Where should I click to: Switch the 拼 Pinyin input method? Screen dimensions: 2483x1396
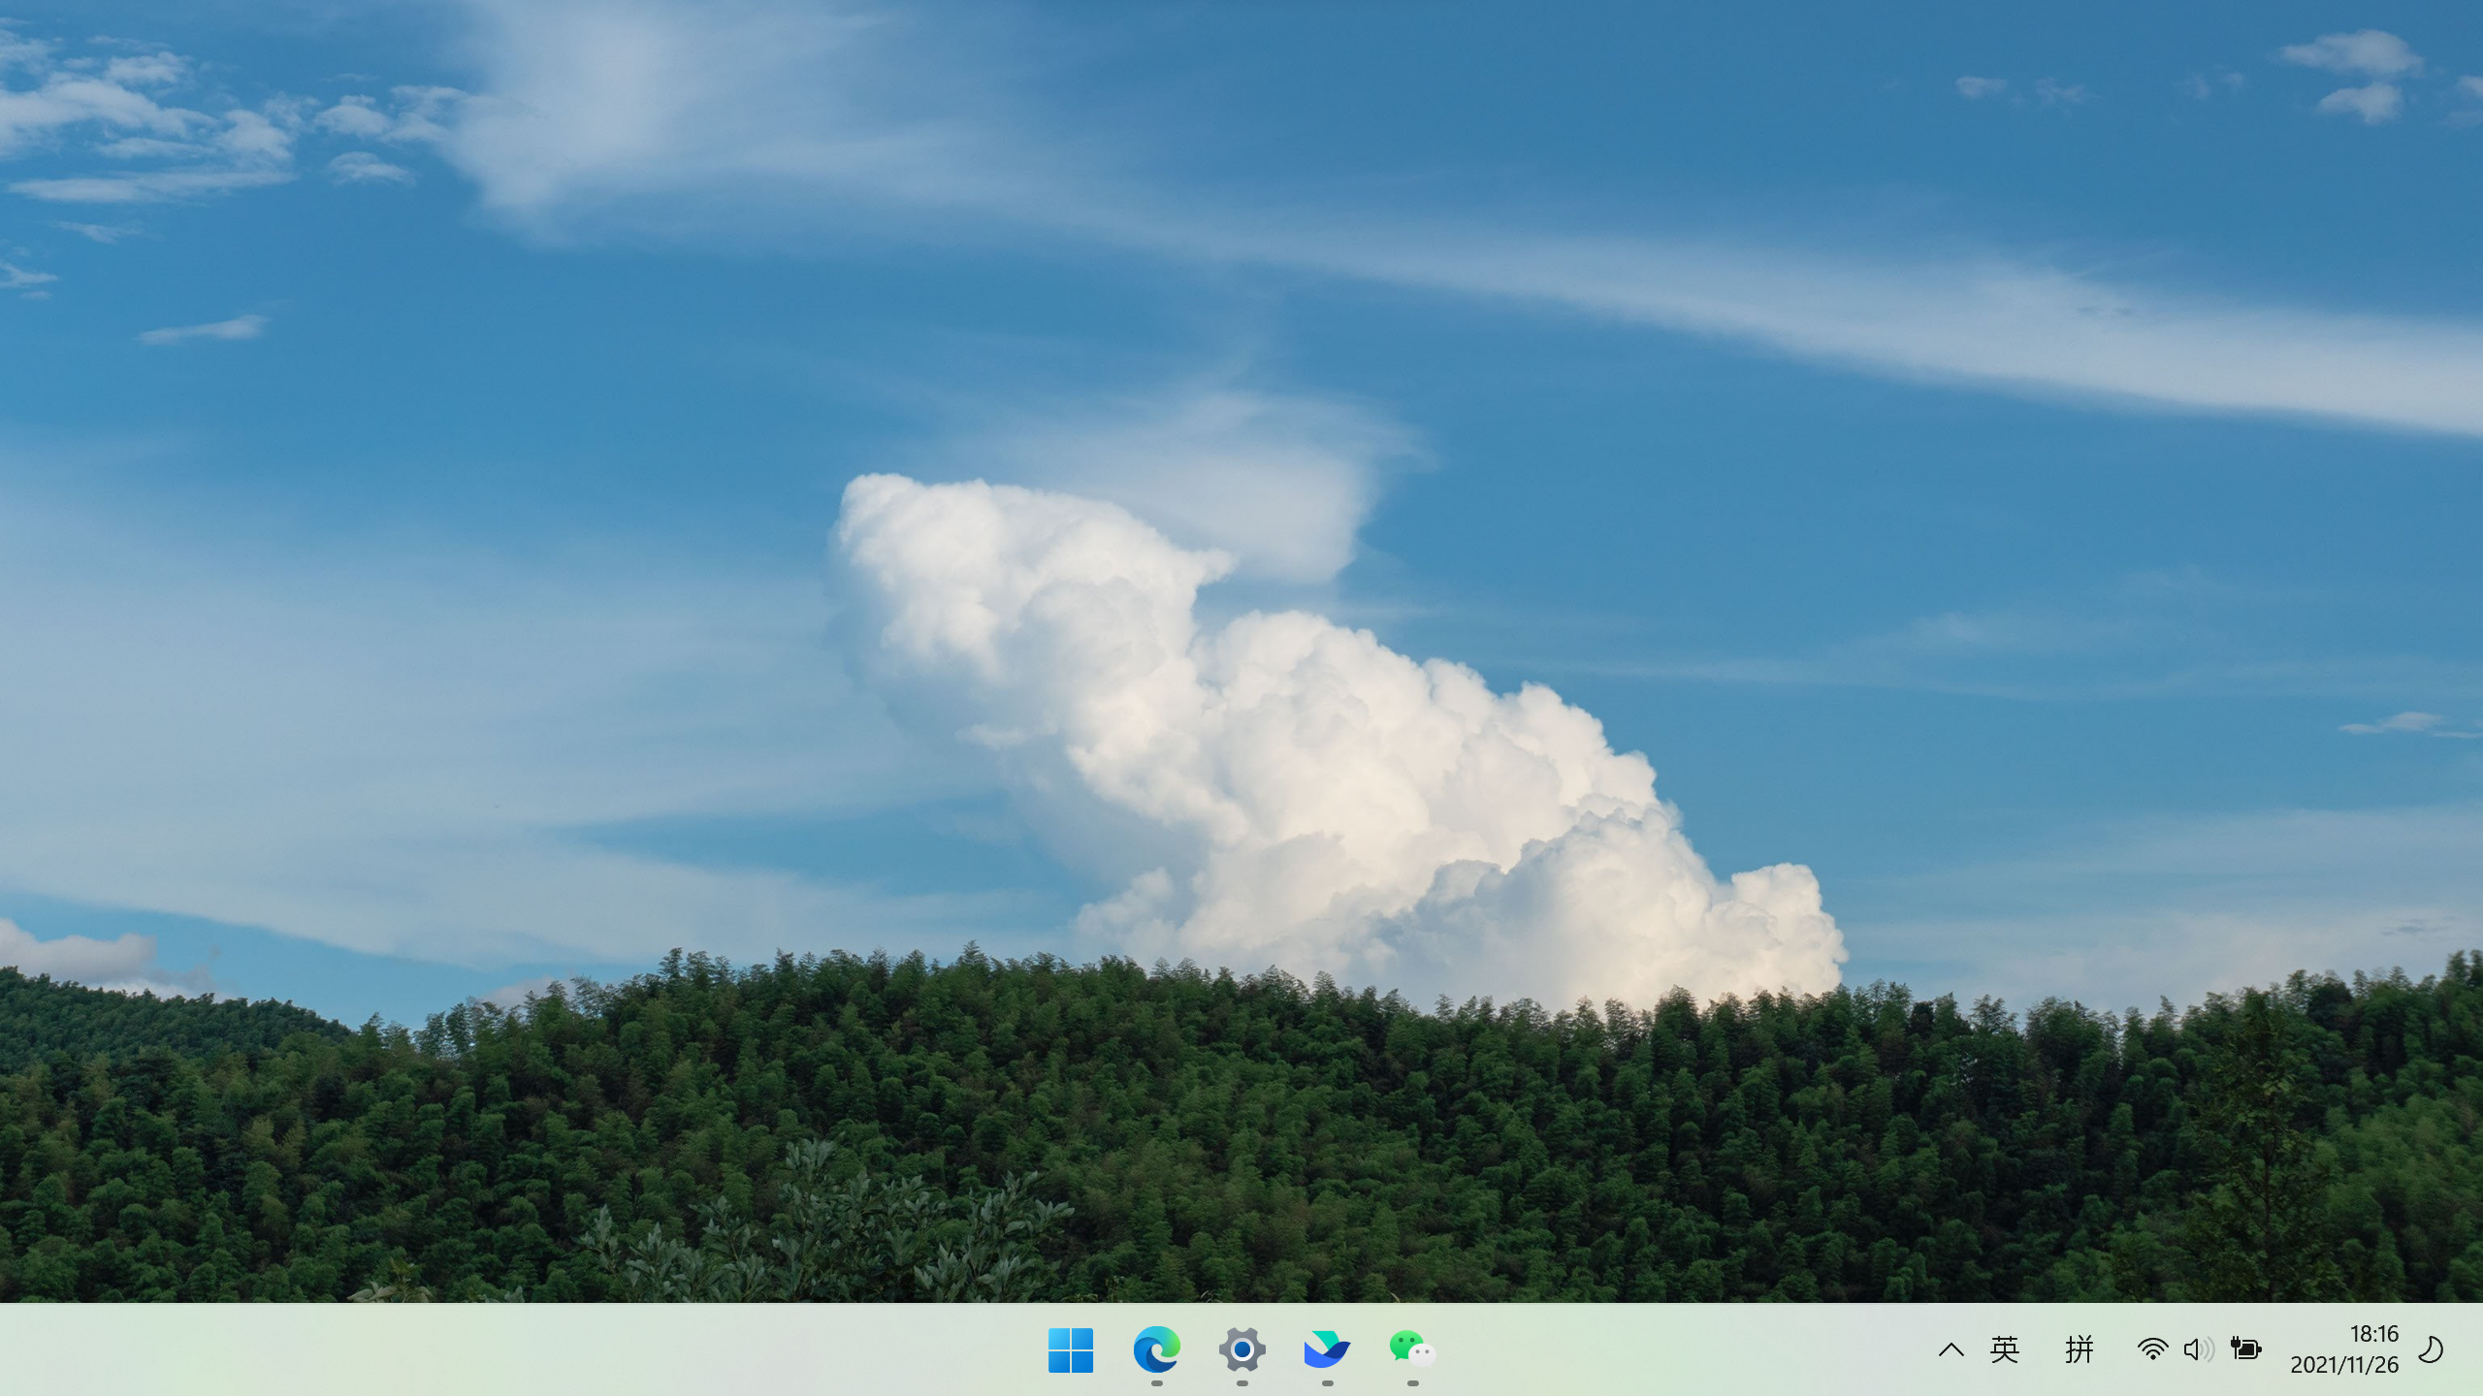point(2080,1349)
